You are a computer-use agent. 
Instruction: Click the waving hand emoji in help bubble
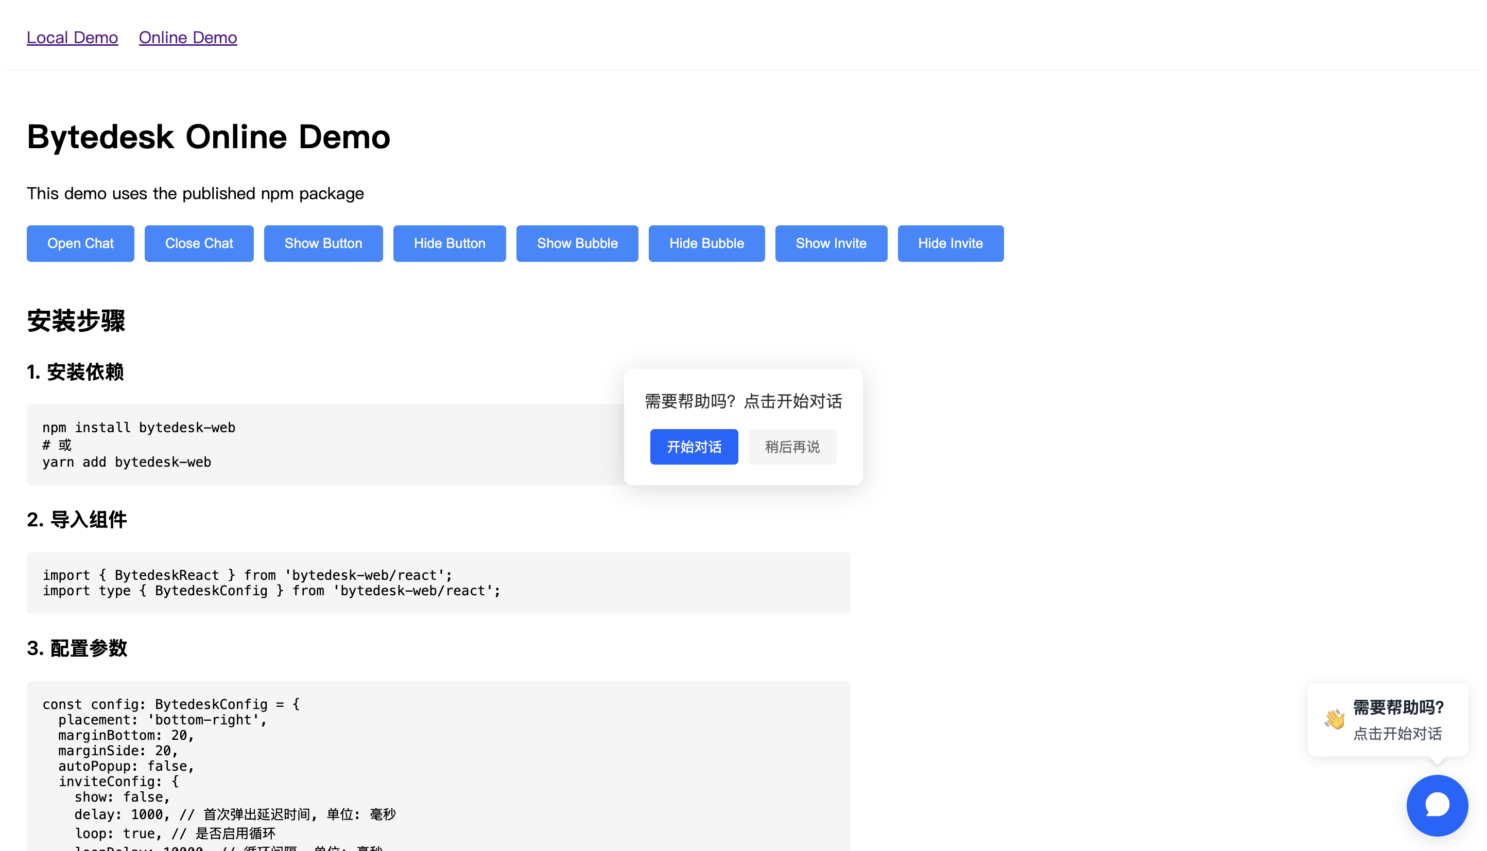[x=1335, y=719]
